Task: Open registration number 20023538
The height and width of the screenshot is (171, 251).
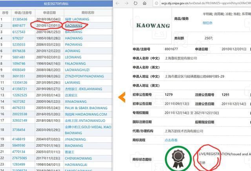Action: coord(20,114)
